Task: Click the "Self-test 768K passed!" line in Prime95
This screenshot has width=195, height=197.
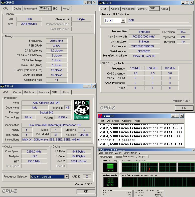Action: (116, 140)
